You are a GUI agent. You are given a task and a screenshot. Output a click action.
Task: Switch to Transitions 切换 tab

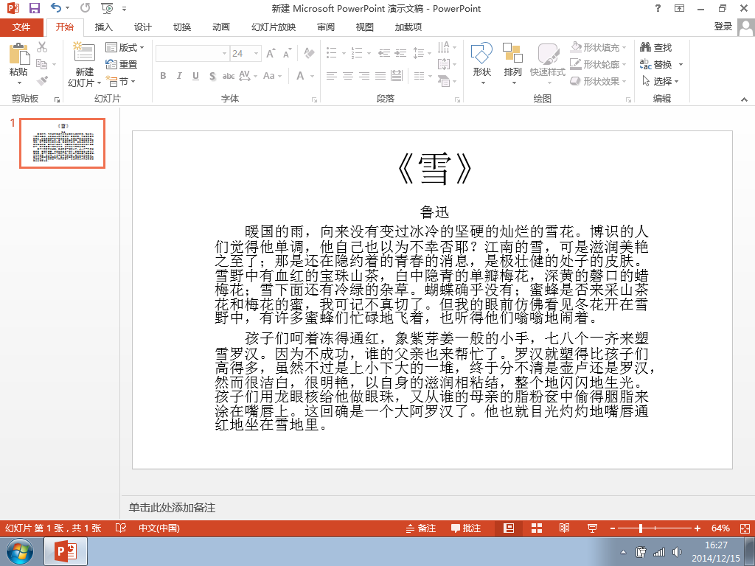pos(182,27)
